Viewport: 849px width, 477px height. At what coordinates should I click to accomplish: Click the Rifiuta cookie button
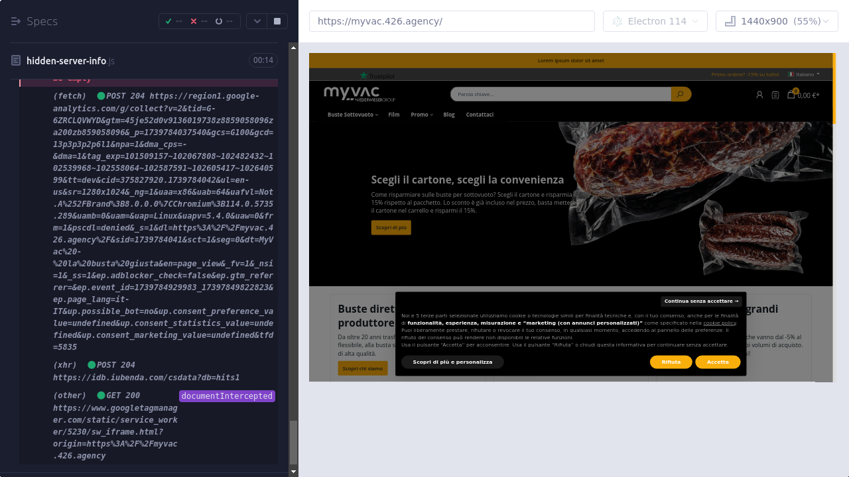coord(671,362)
